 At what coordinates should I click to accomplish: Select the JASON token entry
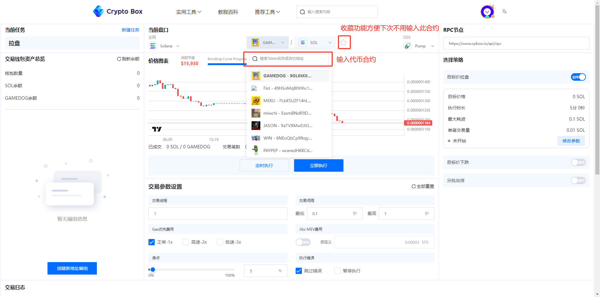289,126
